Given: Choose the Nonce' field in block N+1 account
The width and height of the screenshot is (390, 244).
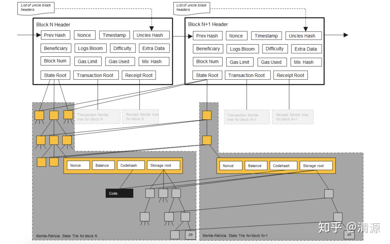Looking at the screenshot, I should pyautogui.click(x=229, y=166).
